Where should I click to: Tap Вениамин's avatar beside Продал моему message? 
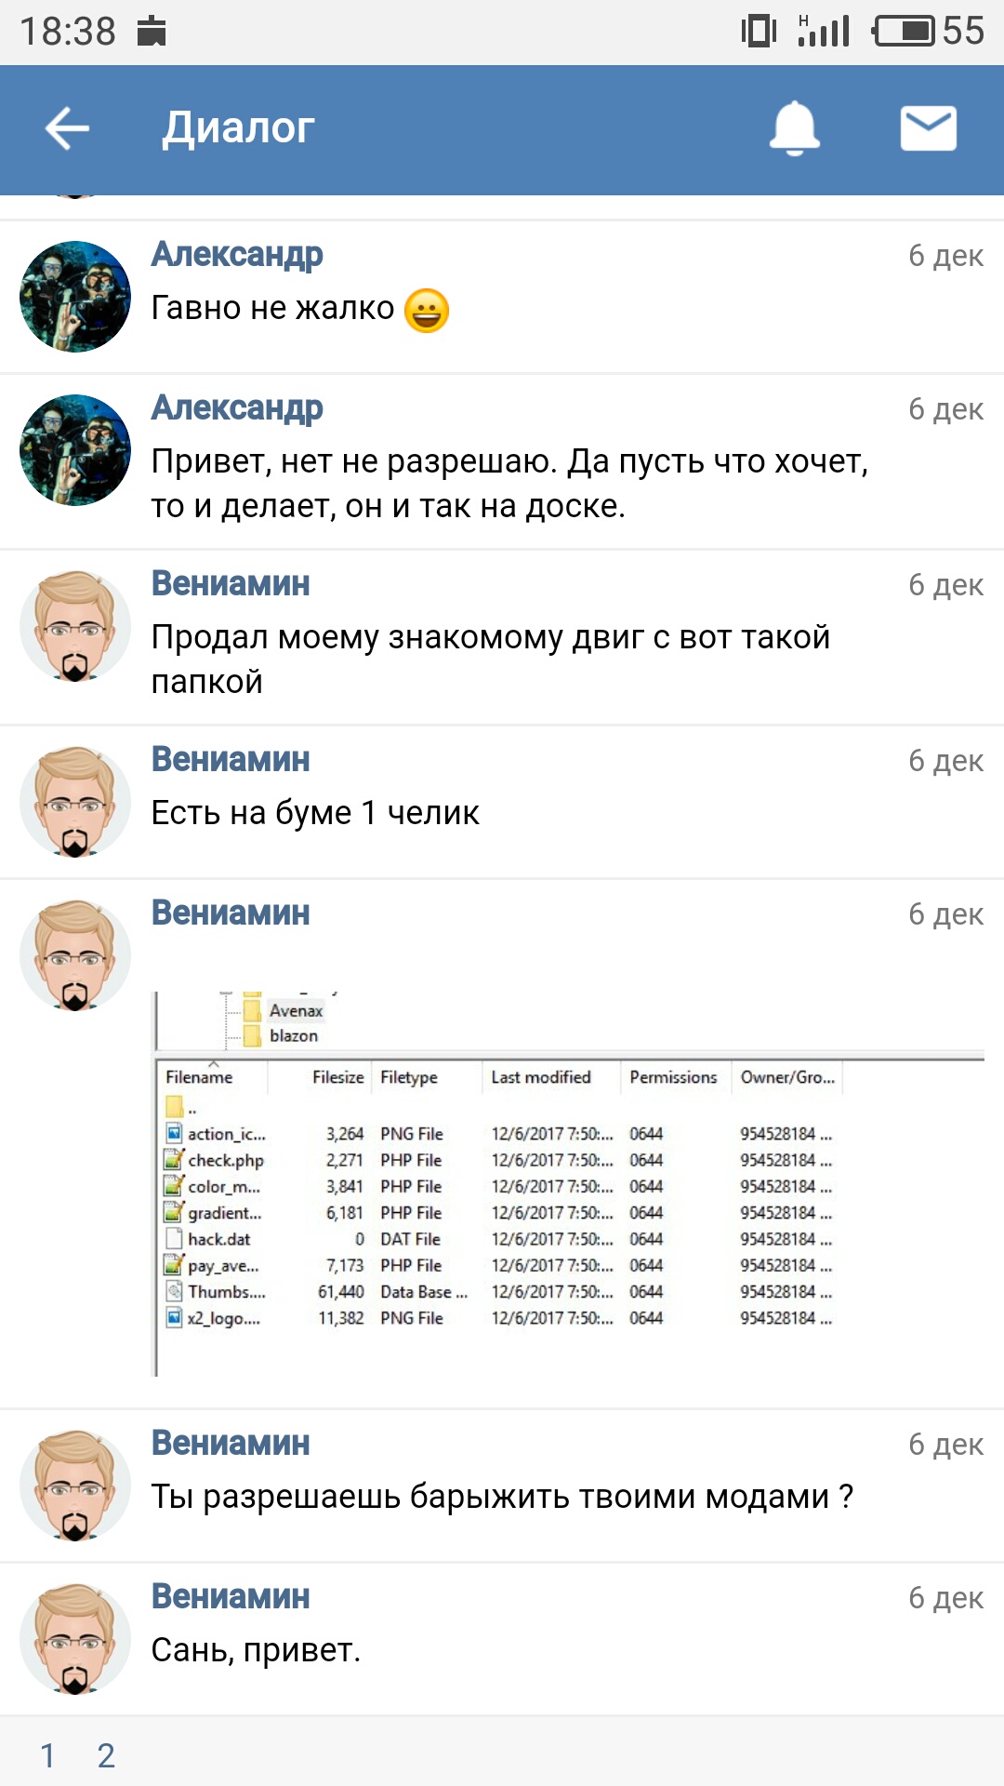pyautogui.click(x=75, y=626)
